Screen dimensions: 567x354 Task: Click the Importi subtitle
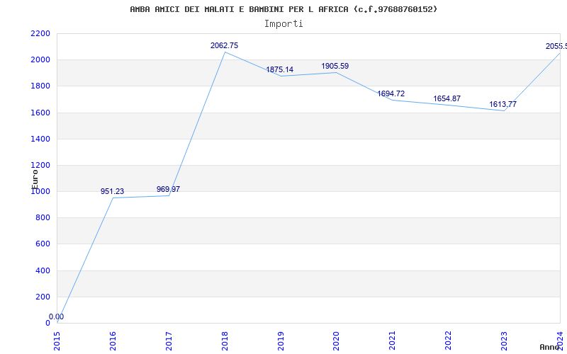tap(283, 24)
